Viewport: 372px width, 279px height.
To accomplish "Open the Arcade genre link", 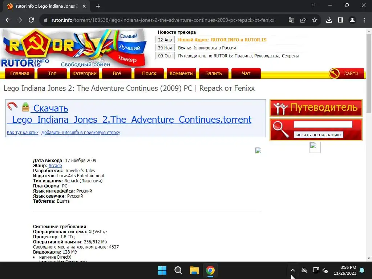I will pos(55,166).
